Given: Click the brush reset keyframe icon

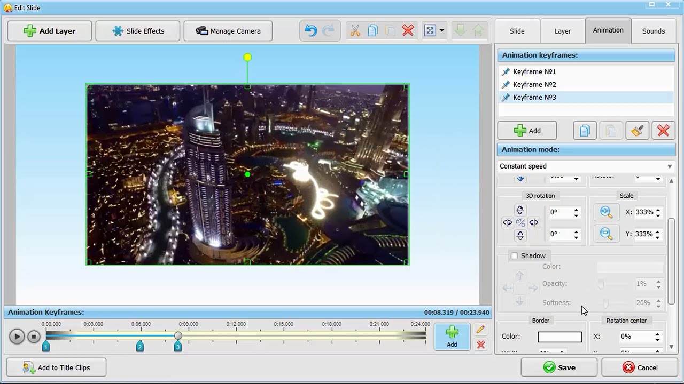Looking at the screenshot, I should tap(637, 131).
